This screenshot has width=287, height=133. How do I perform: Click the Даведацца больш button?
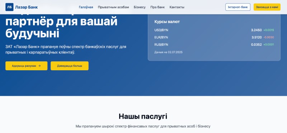pyautogui.click(x=70, y=66)
